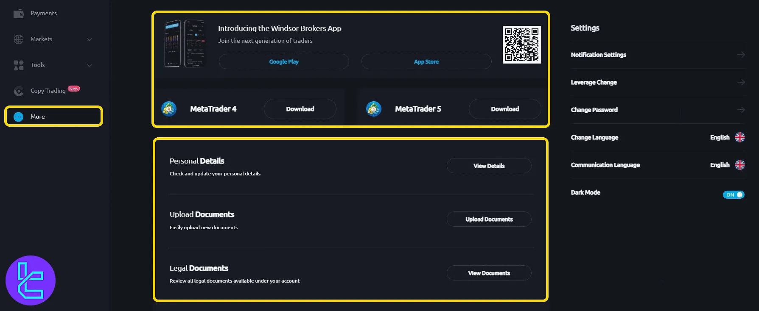Screen dimensions: 759x311
Task: Click the View Details button
Action: [489, 166]
